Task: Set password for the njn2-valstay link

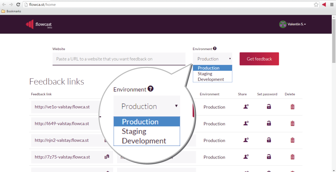Action: 269,140
